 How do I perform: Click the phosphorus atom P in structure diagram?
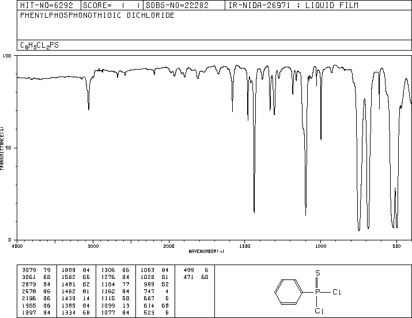[x=317, y=292]
